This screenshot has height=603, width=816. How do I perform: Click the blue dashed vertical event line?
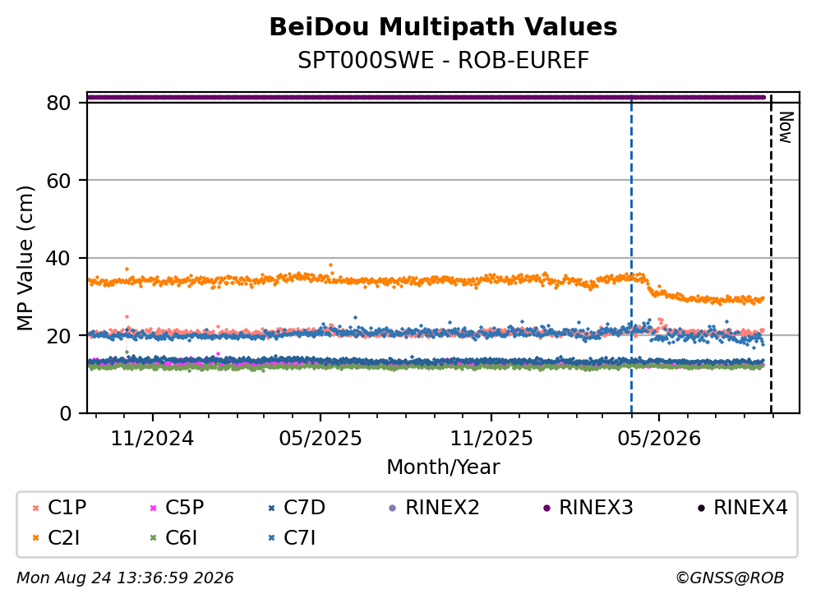pos(631,255)
